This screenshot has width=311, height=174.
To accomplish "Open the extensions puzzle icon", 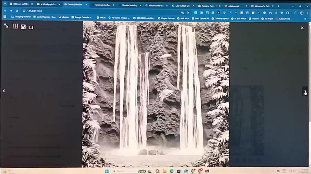I will point(288,13).
